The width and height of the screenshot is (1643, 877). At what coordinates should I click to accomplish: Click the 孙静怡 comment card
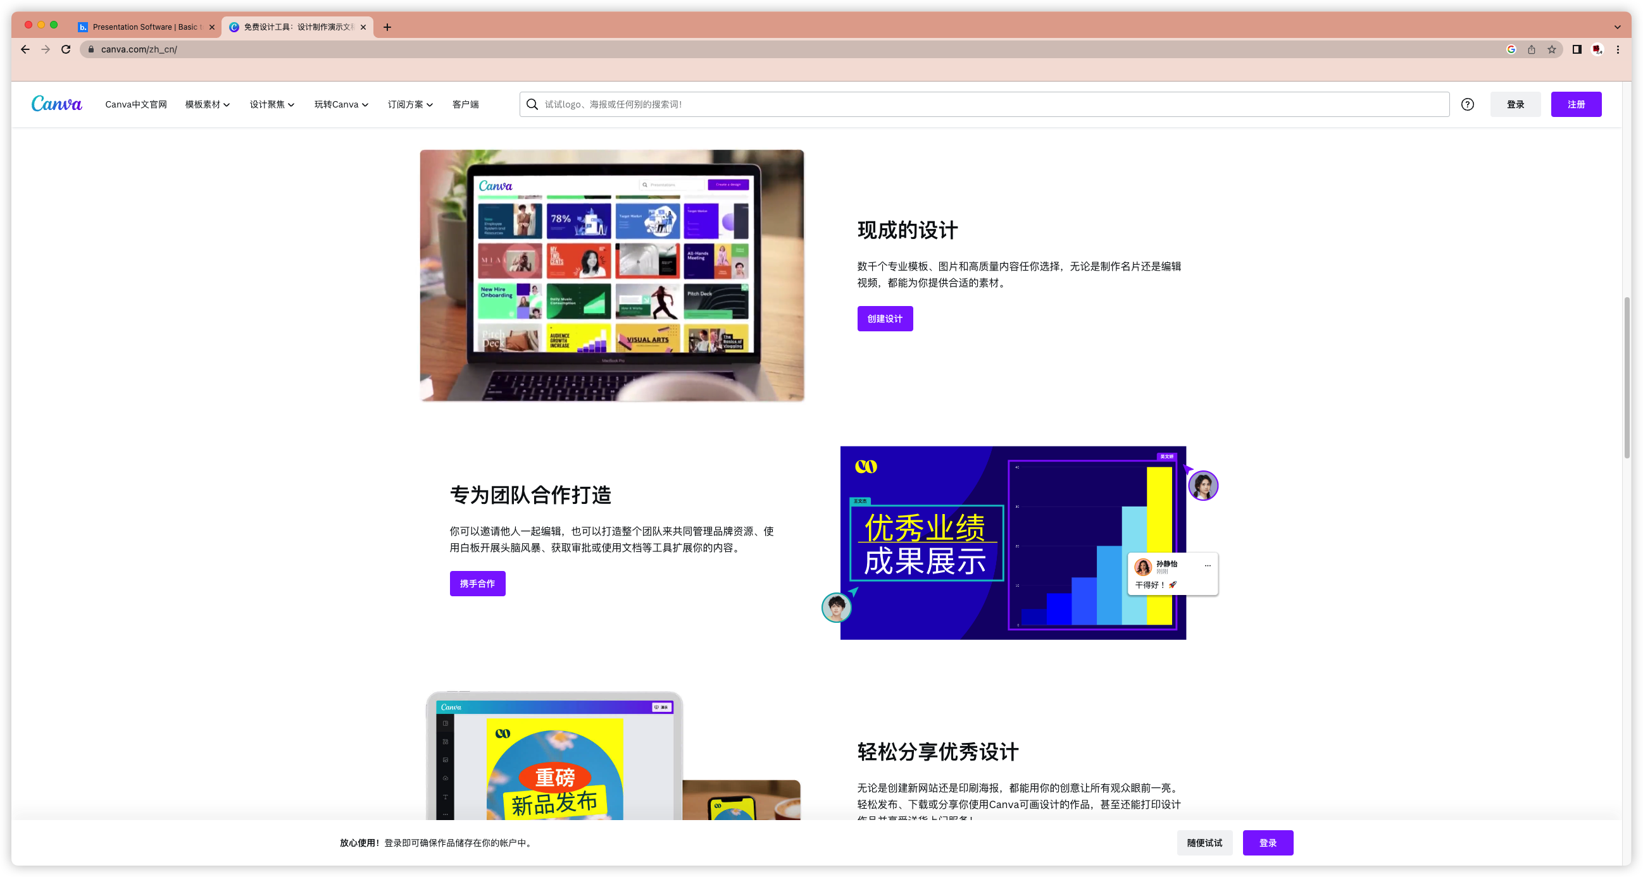pyautogui.click(x=1171, y=573)
